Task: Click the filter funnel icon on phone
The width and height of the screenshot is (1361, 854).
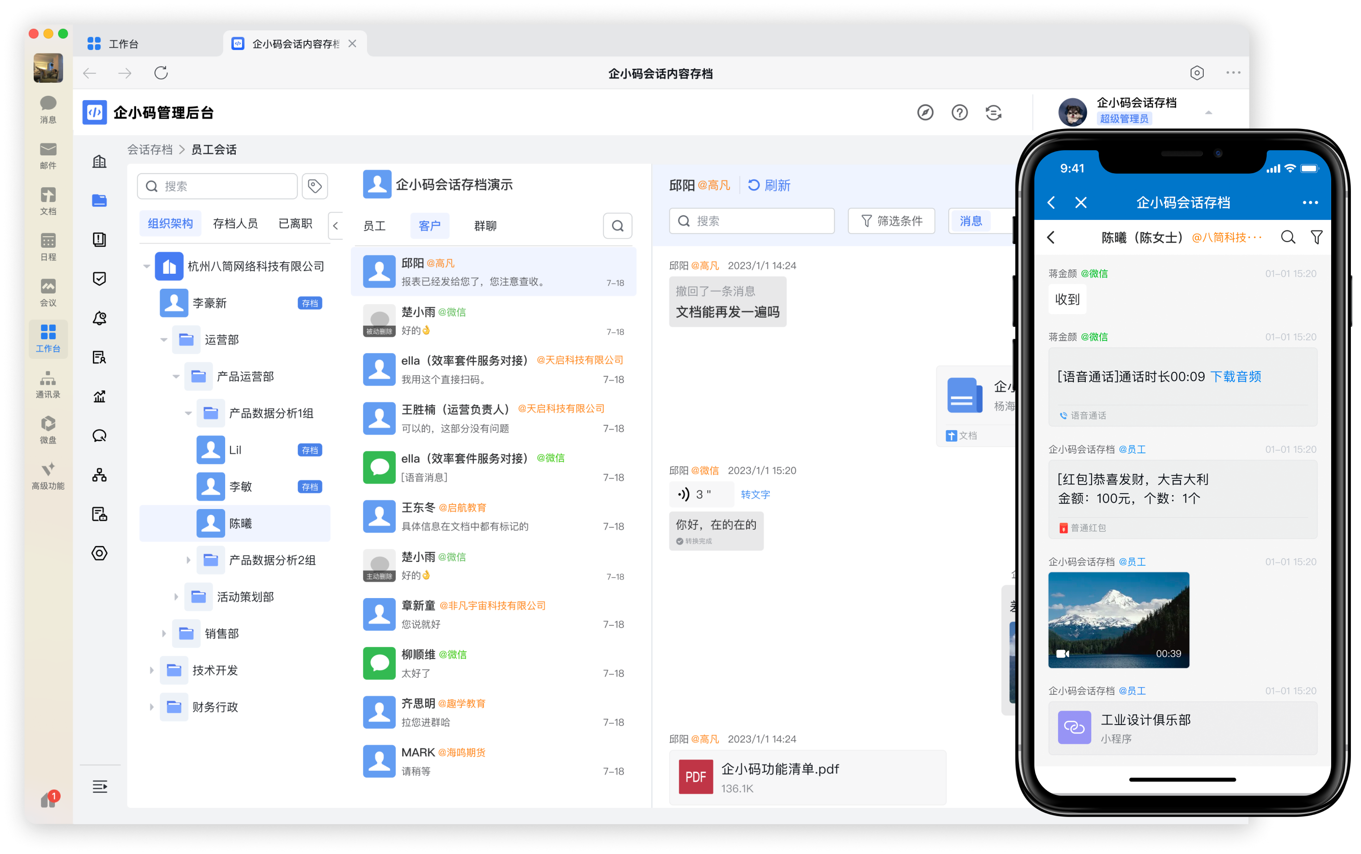Action: [x=1316, y=237]
